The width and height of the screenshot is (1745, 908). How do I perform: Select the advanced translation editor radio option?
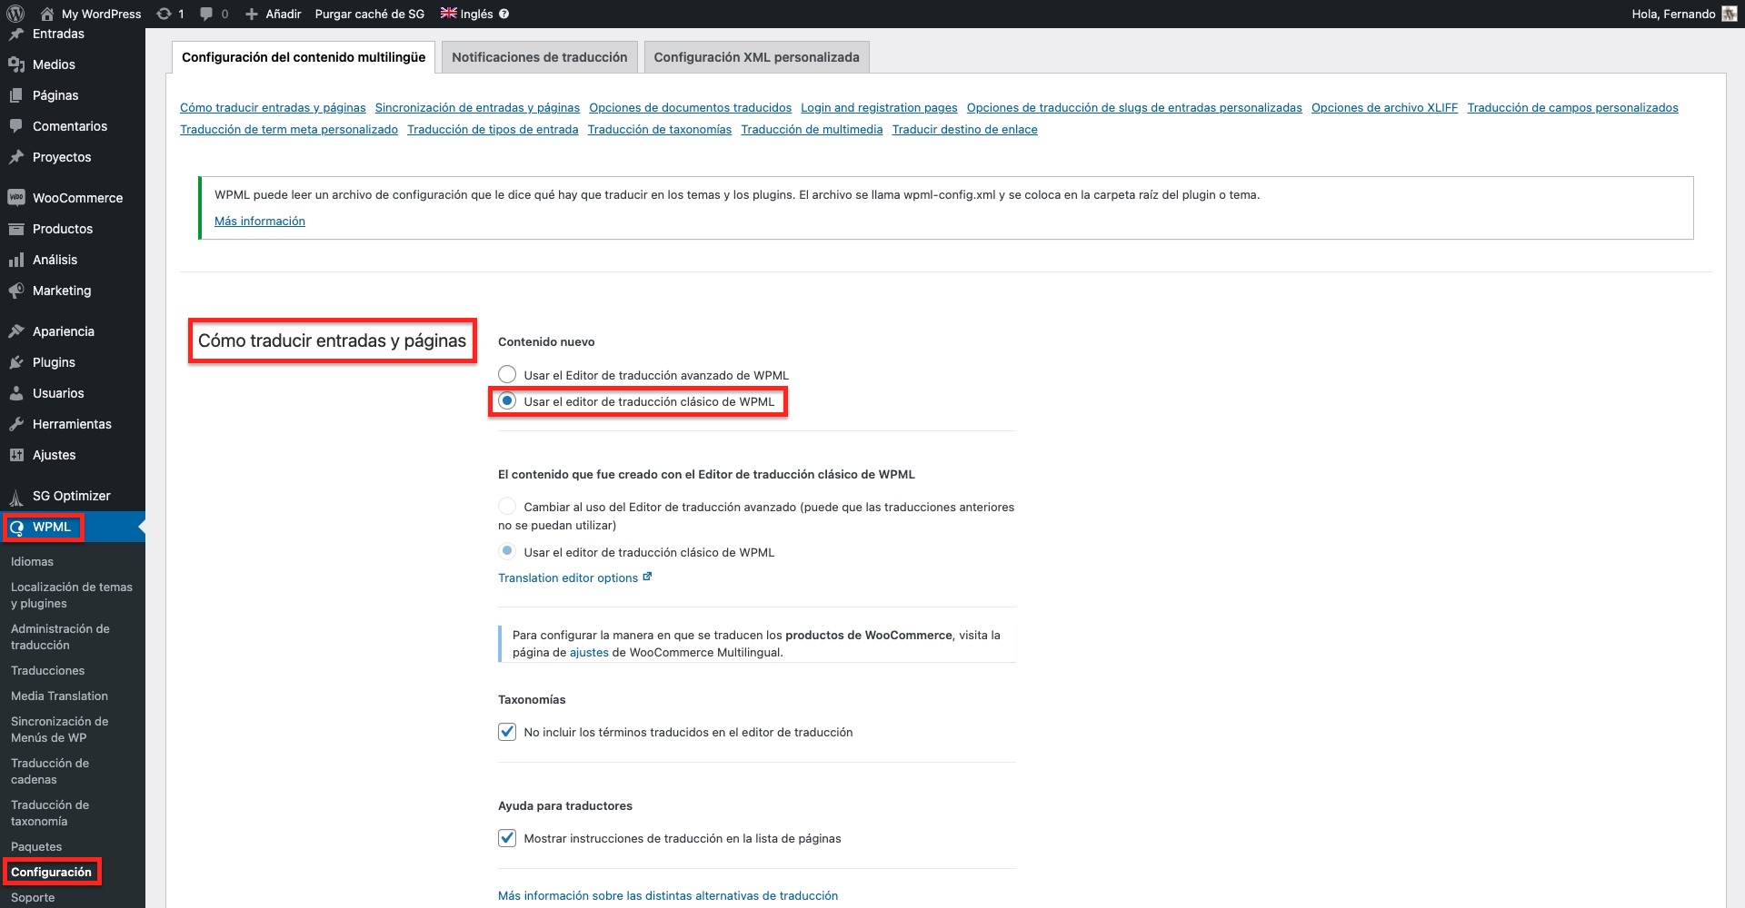[507, 375]
